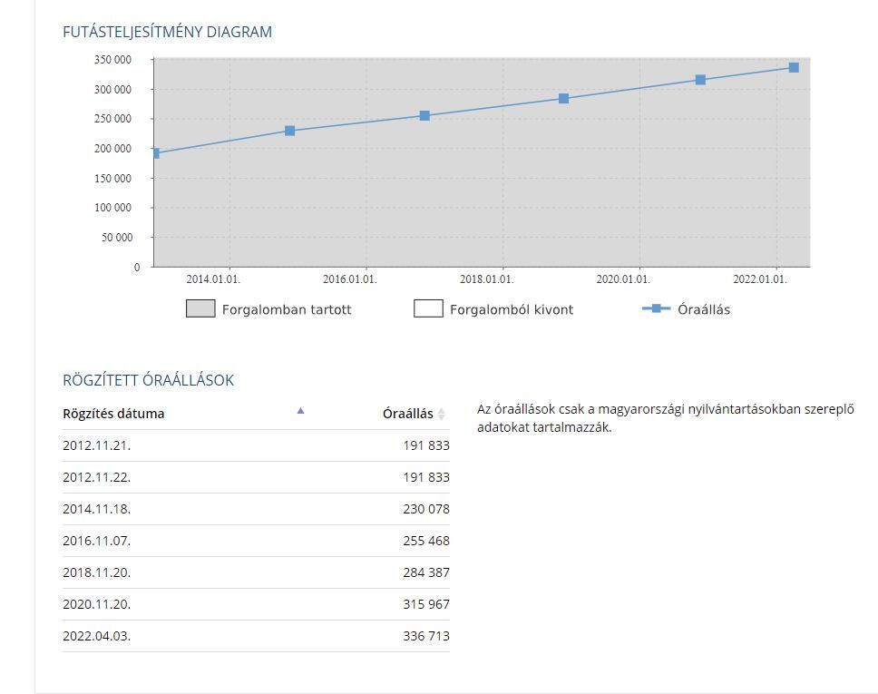Viewport: 878px width, 694px height.
Task: Click the ascending sort arrow beside Rögzítés dátuma
Action: tap(300, 411)
